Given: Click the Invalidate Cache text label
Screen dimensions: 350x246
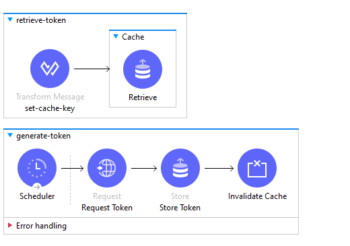Looking at the screenshot, I should pyautogui.click(x=258, y=196).
